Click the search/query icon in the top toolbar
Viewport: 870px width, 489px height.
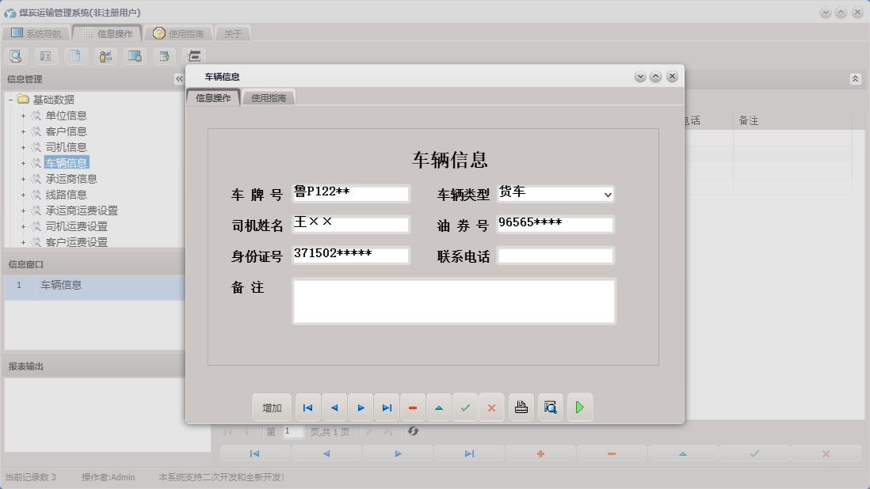click(16, 55)
